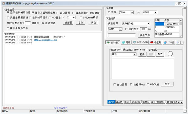Select preset cell 11 22 33 44 55
188x114 pixels.
(x=171, y=24)
